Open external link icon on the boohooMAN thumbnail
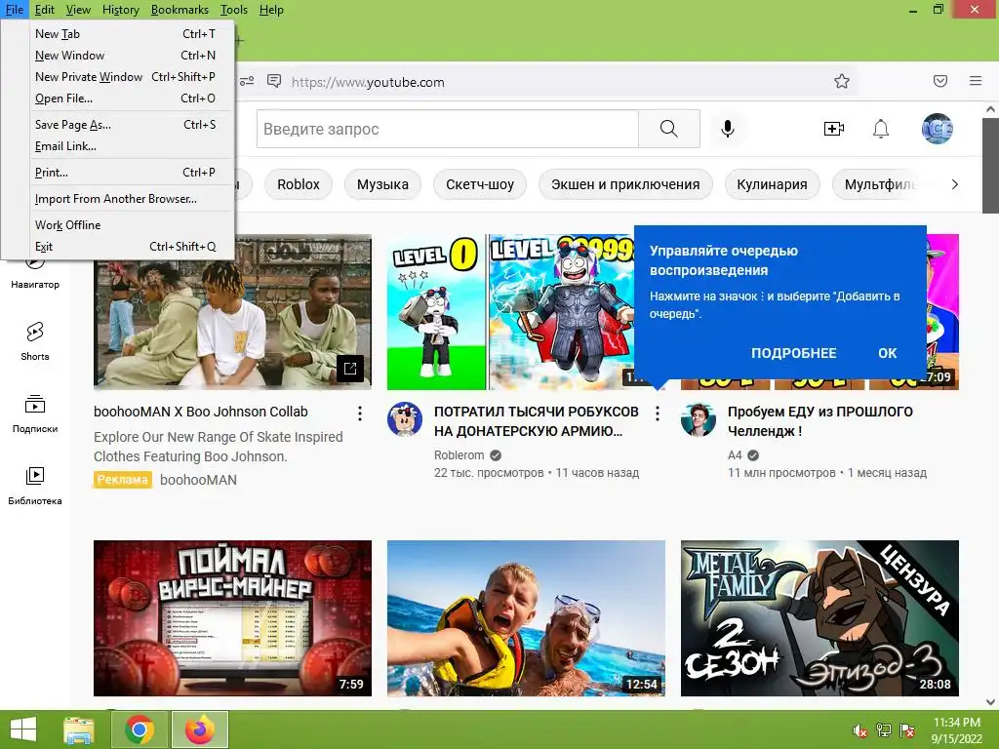 (350, 368)
